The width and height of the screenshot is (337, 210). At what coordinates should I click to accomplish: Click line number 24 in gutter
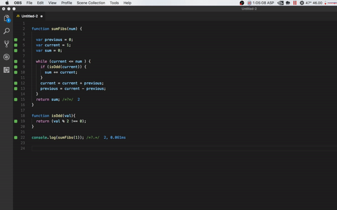[23, 148]
